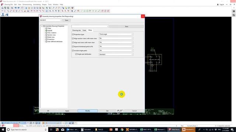
Task: Switch to the Scale tab
Action: pyautogui.click(x=84, y=30)
